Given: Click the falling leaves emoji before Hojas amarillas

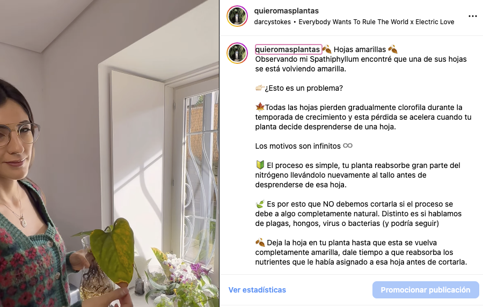Looking at the screenshot, I should pyautogui.click(x=327, y=49).
